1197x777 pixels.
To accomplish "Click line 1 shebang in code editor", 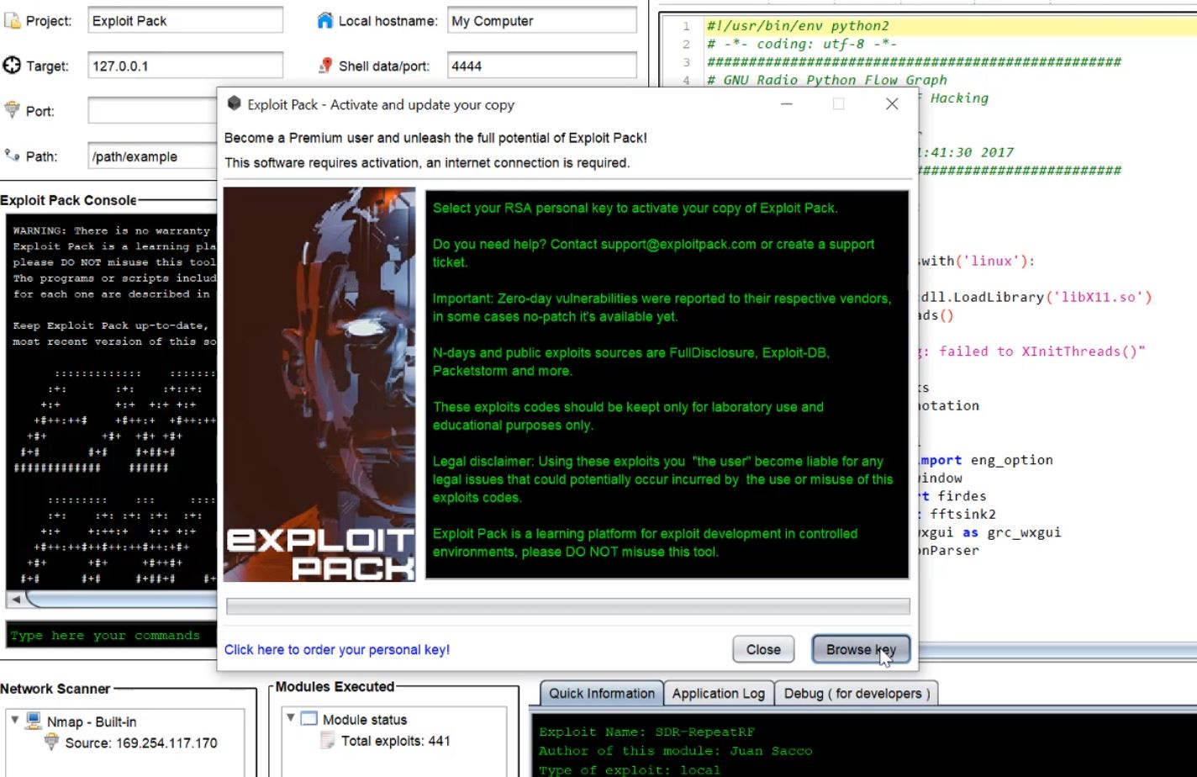I will [798, 26].
